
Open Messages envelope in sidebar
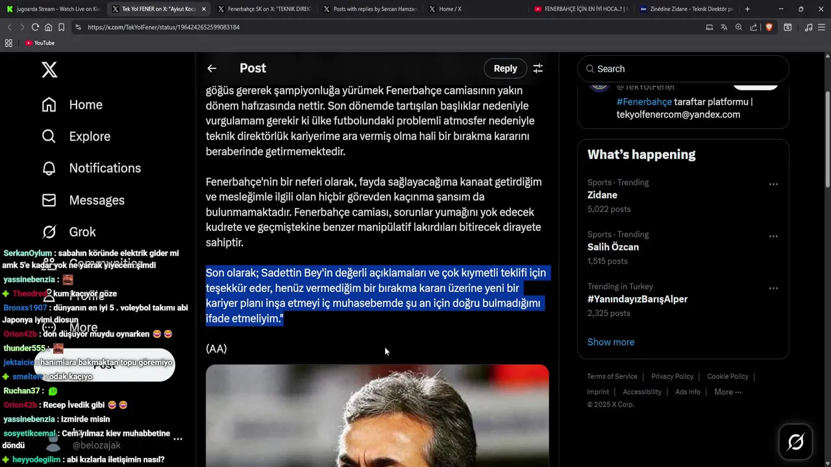coord(49,200)
